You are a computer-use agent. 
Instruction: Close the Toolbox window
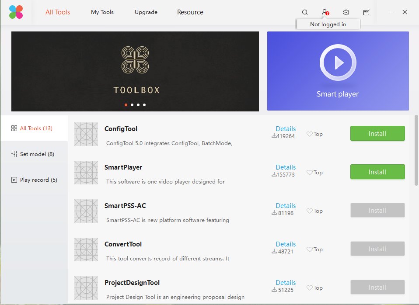[x=405, y=12]
